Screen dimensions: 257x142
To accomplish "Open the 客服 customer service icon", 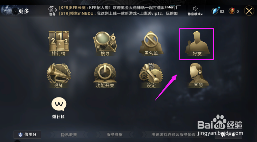I will point(198,75).
